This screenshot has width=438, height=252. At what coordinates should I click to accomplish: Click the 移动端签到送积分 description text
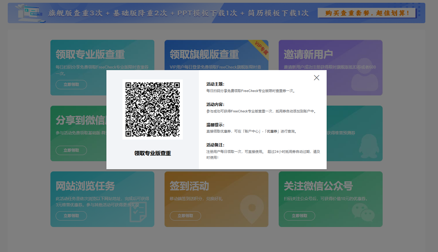tap(196, 199)
